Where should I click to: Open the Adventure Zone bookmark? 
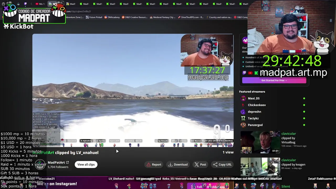tap(75, 17)
